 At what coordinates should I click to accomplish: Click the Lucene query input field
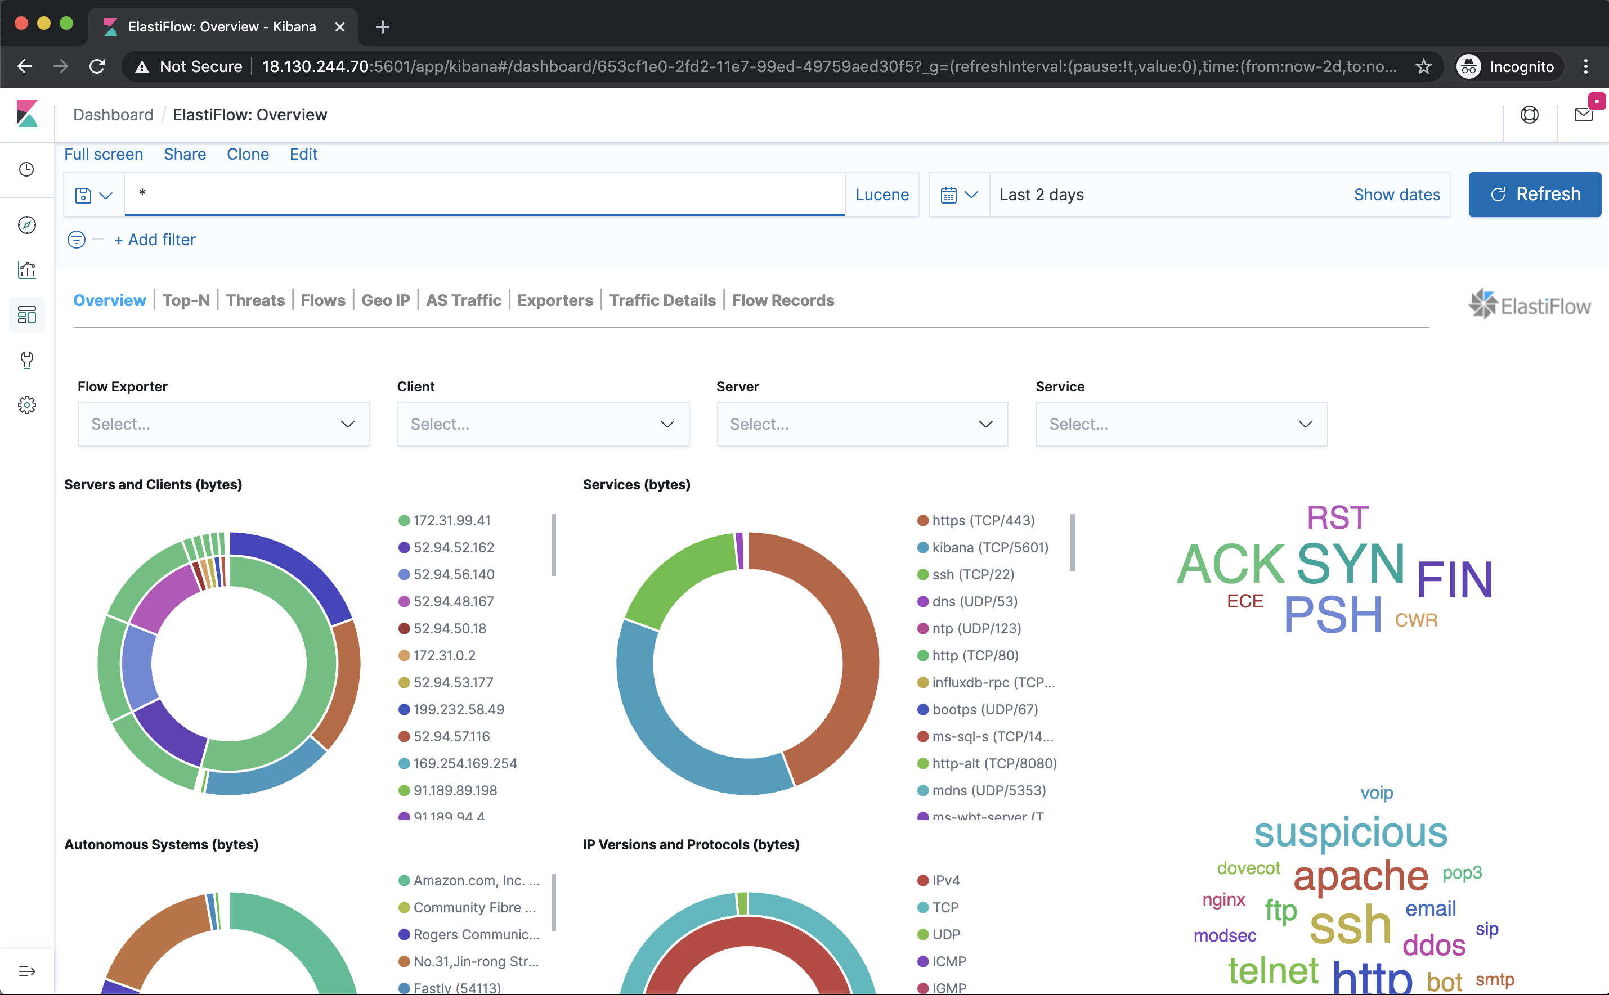[x=484, y=194]
